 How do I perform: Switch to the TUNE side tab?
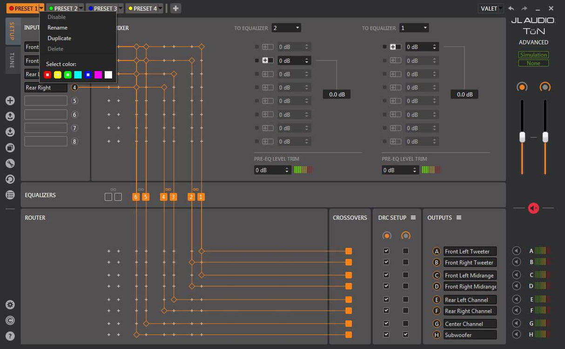pos(12,60)
